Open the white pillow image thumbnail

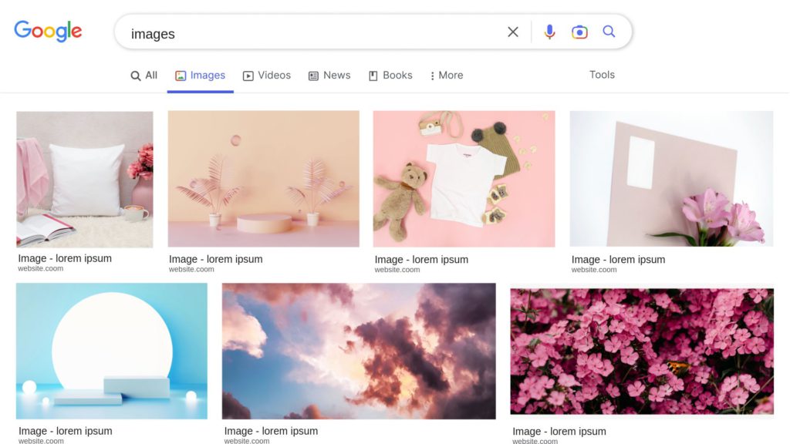pos(85,179)
